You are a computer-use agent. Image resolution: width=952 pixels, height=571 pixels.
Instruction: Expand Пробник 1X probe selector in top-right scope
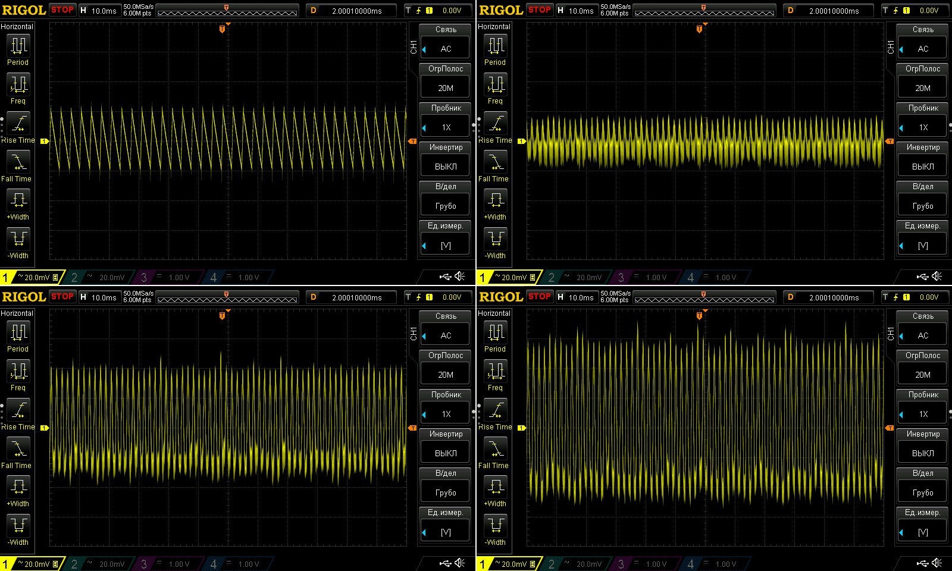tap(923, 127)
